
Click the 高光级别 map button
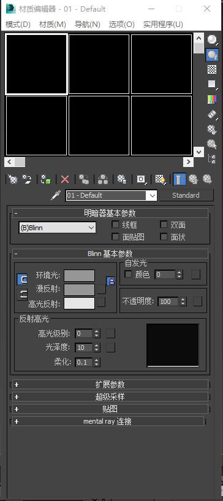coord(110,333)
